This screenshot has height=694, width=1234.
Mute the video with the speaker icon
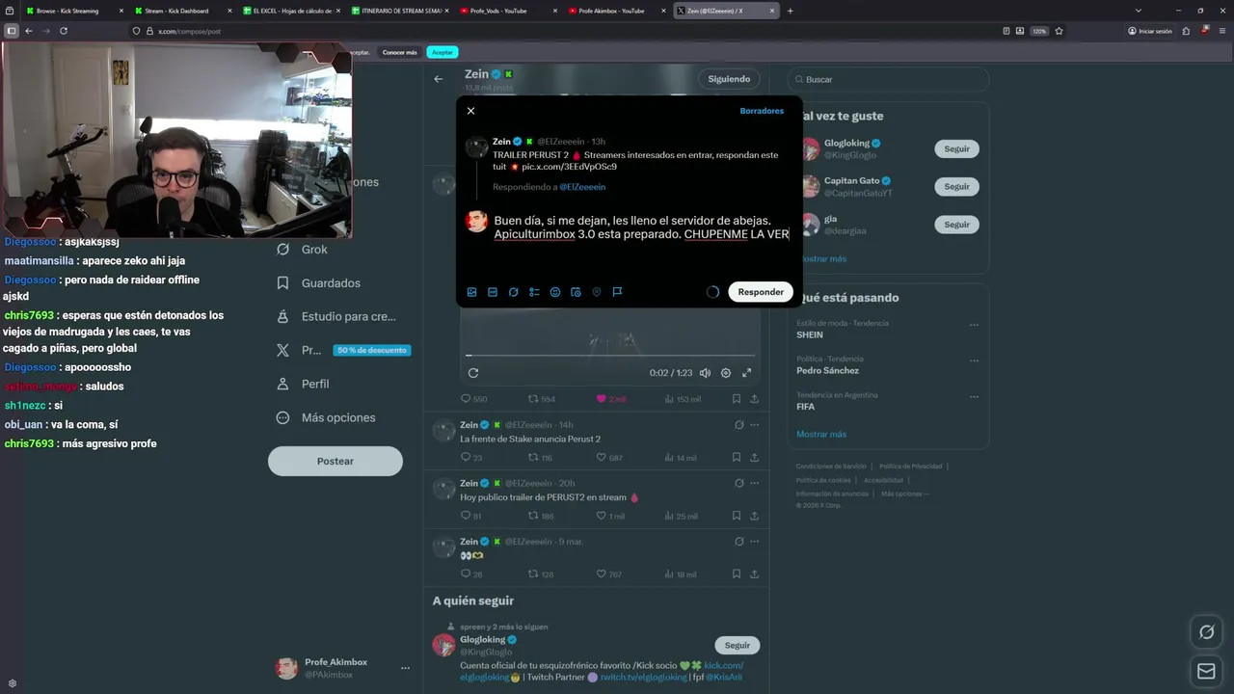[705, 373]
